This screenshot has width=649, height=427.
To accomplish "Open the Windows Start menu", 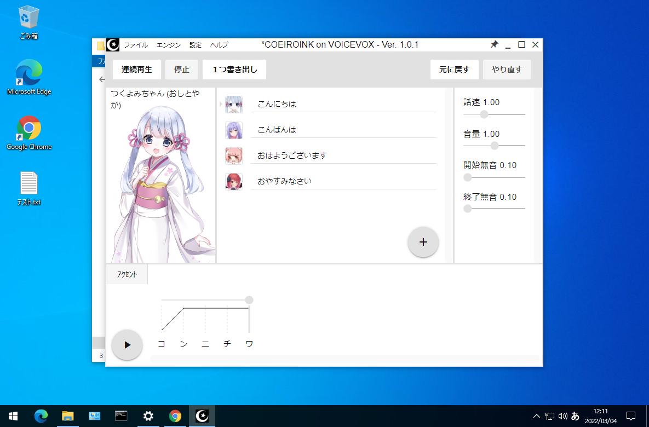I will click(13, 416).
